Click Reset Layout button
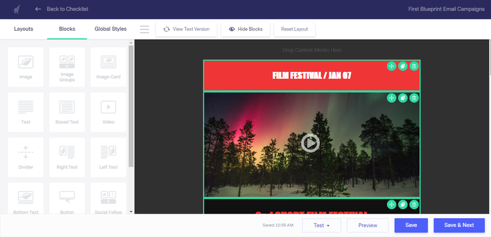This screenshot has height=237, width=491. [x=295, y=29]
